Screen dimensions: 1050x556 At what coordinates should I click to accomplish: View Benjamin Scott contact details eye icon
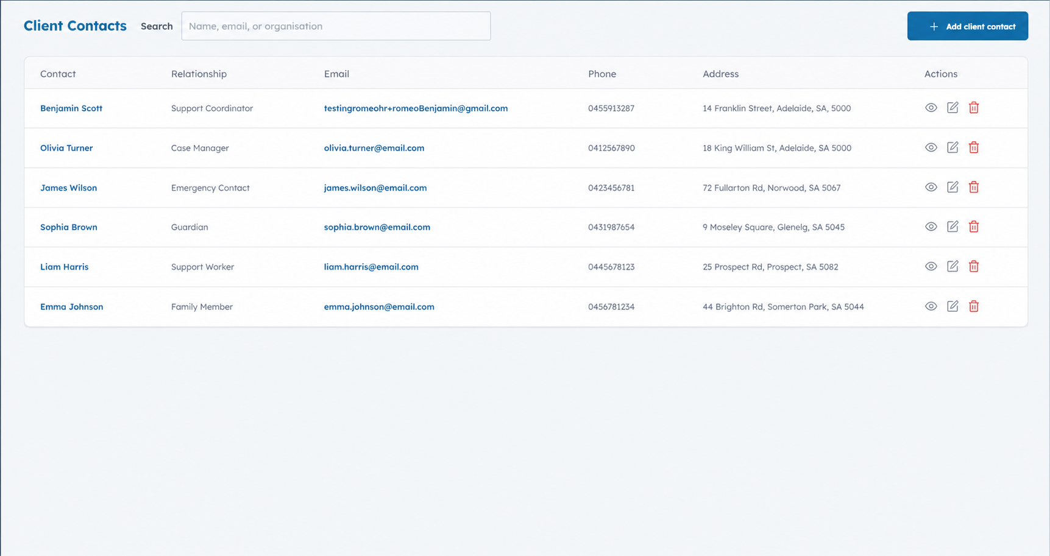pyautogui.click(x=931, y=108)
